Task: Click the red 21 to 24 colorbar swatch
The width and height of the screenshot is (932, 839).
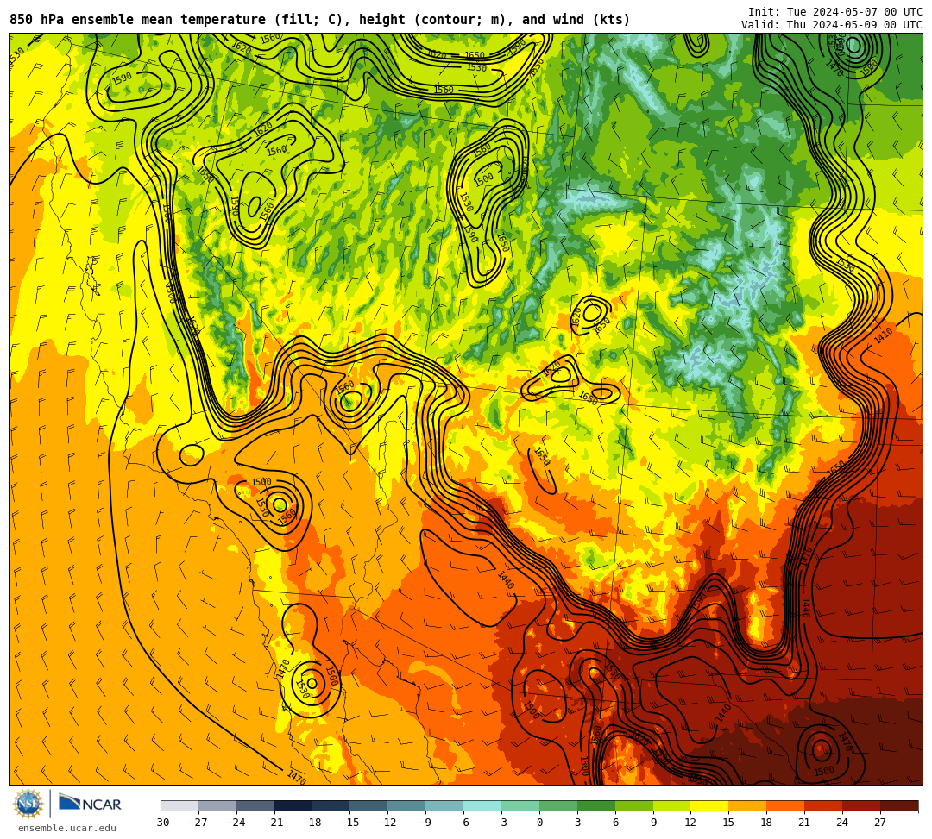Action: tap(824, 805)
